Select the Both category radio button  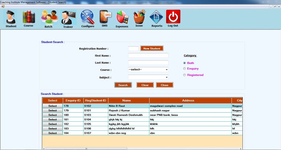click(184, 63)
